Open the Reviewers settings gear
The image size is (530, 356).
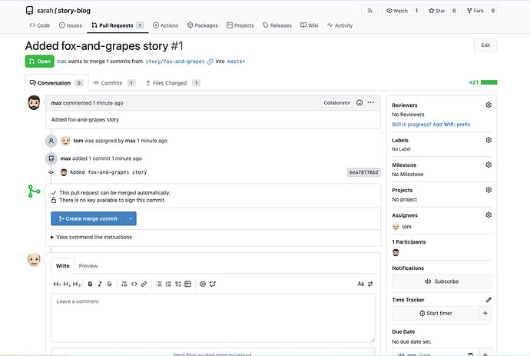pyautogui.click(x=488, y=105)
